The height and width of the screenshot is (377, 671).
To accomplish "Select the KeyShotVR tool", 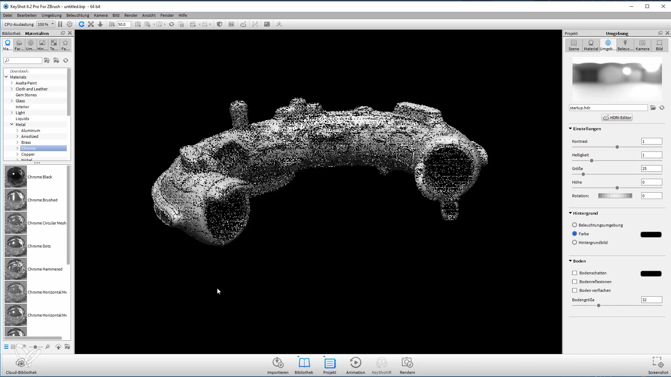I will pyautogui.click(x=382, y=366).
